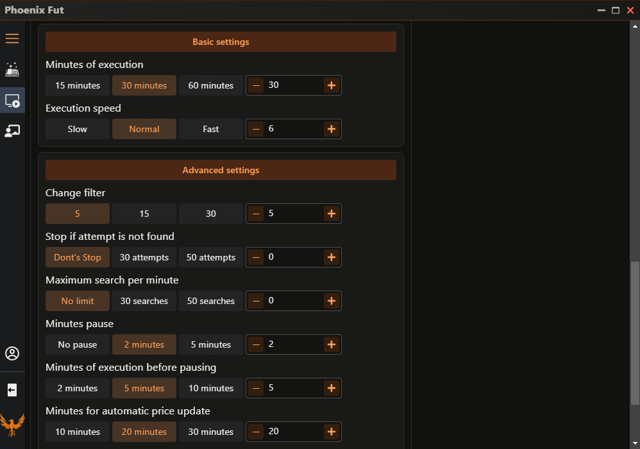640x449 pixels.
Task: Select No pause option
Action: [77, 344]
